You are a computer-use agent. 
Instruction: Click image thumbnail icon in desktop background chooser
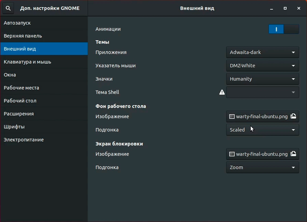232,116
